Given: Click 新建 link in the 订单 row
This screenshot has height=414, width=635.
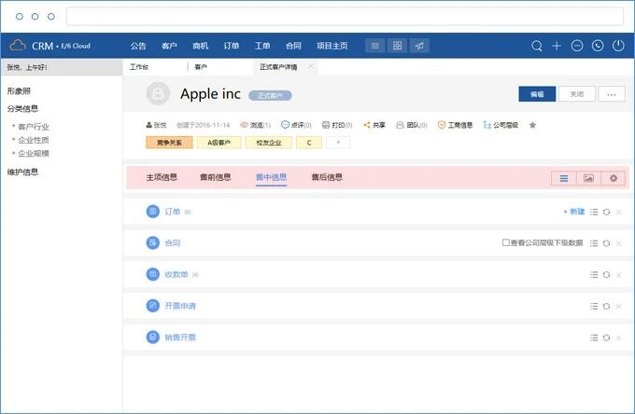Looking at the screenshot, I should 573,212.
